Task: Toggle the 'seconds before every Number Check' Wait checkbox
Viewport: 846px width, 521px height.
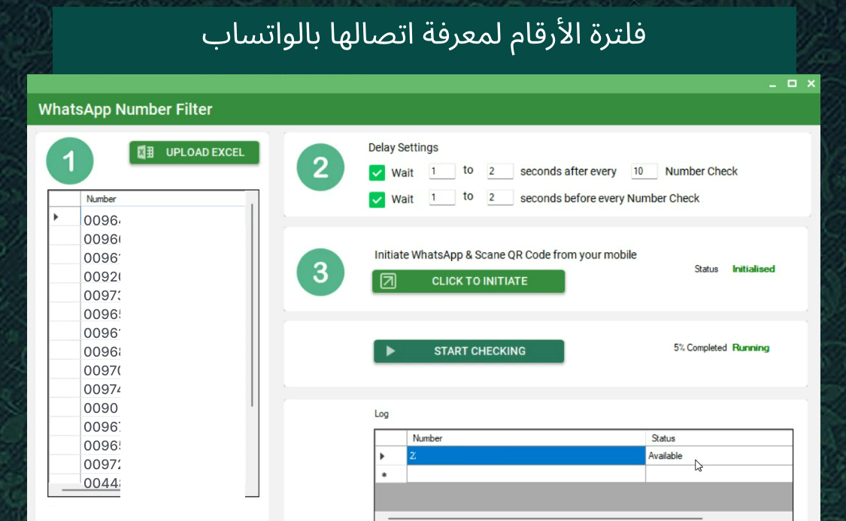Action: click(x=377, y=200)
